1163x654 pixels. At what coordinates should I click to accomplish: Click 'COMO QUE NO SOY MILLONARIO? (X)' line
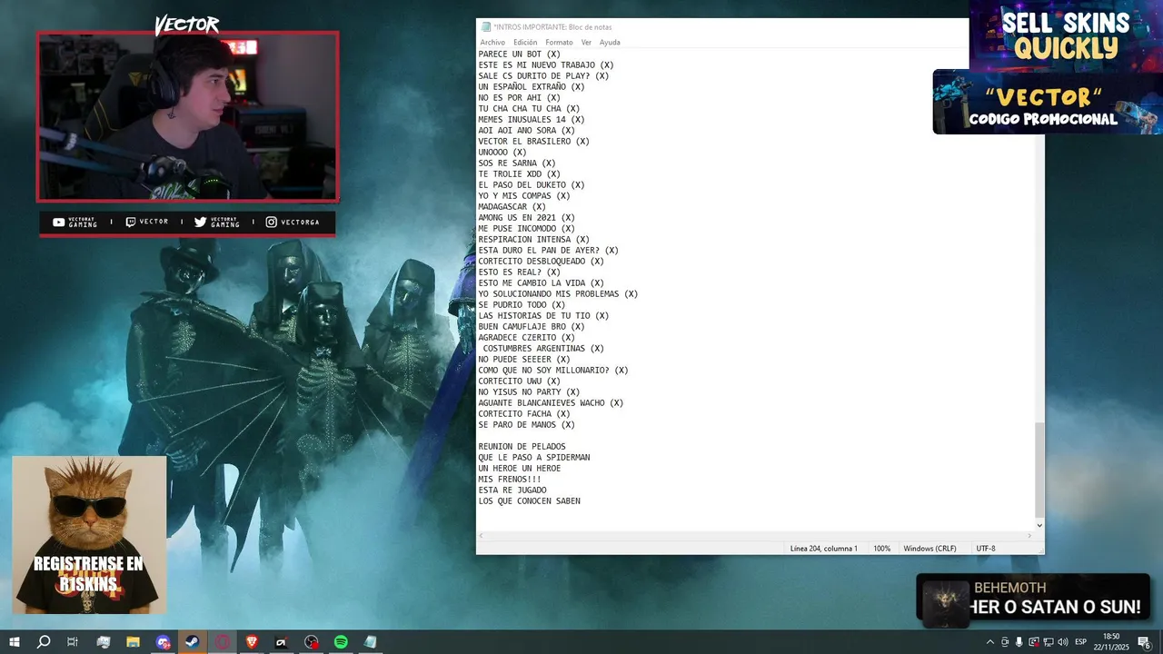(553, 371)
